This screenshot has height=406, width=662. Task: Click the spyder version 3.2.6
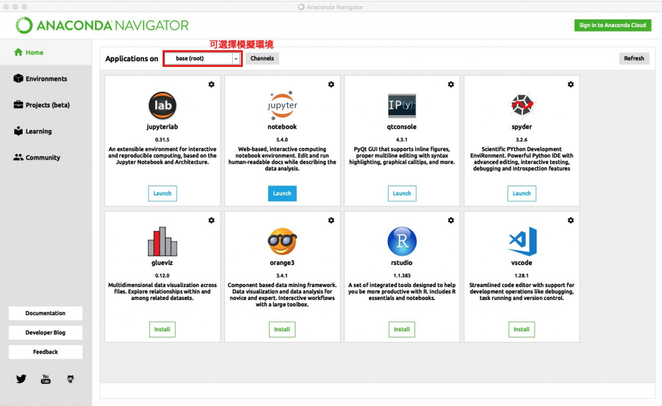522,140
